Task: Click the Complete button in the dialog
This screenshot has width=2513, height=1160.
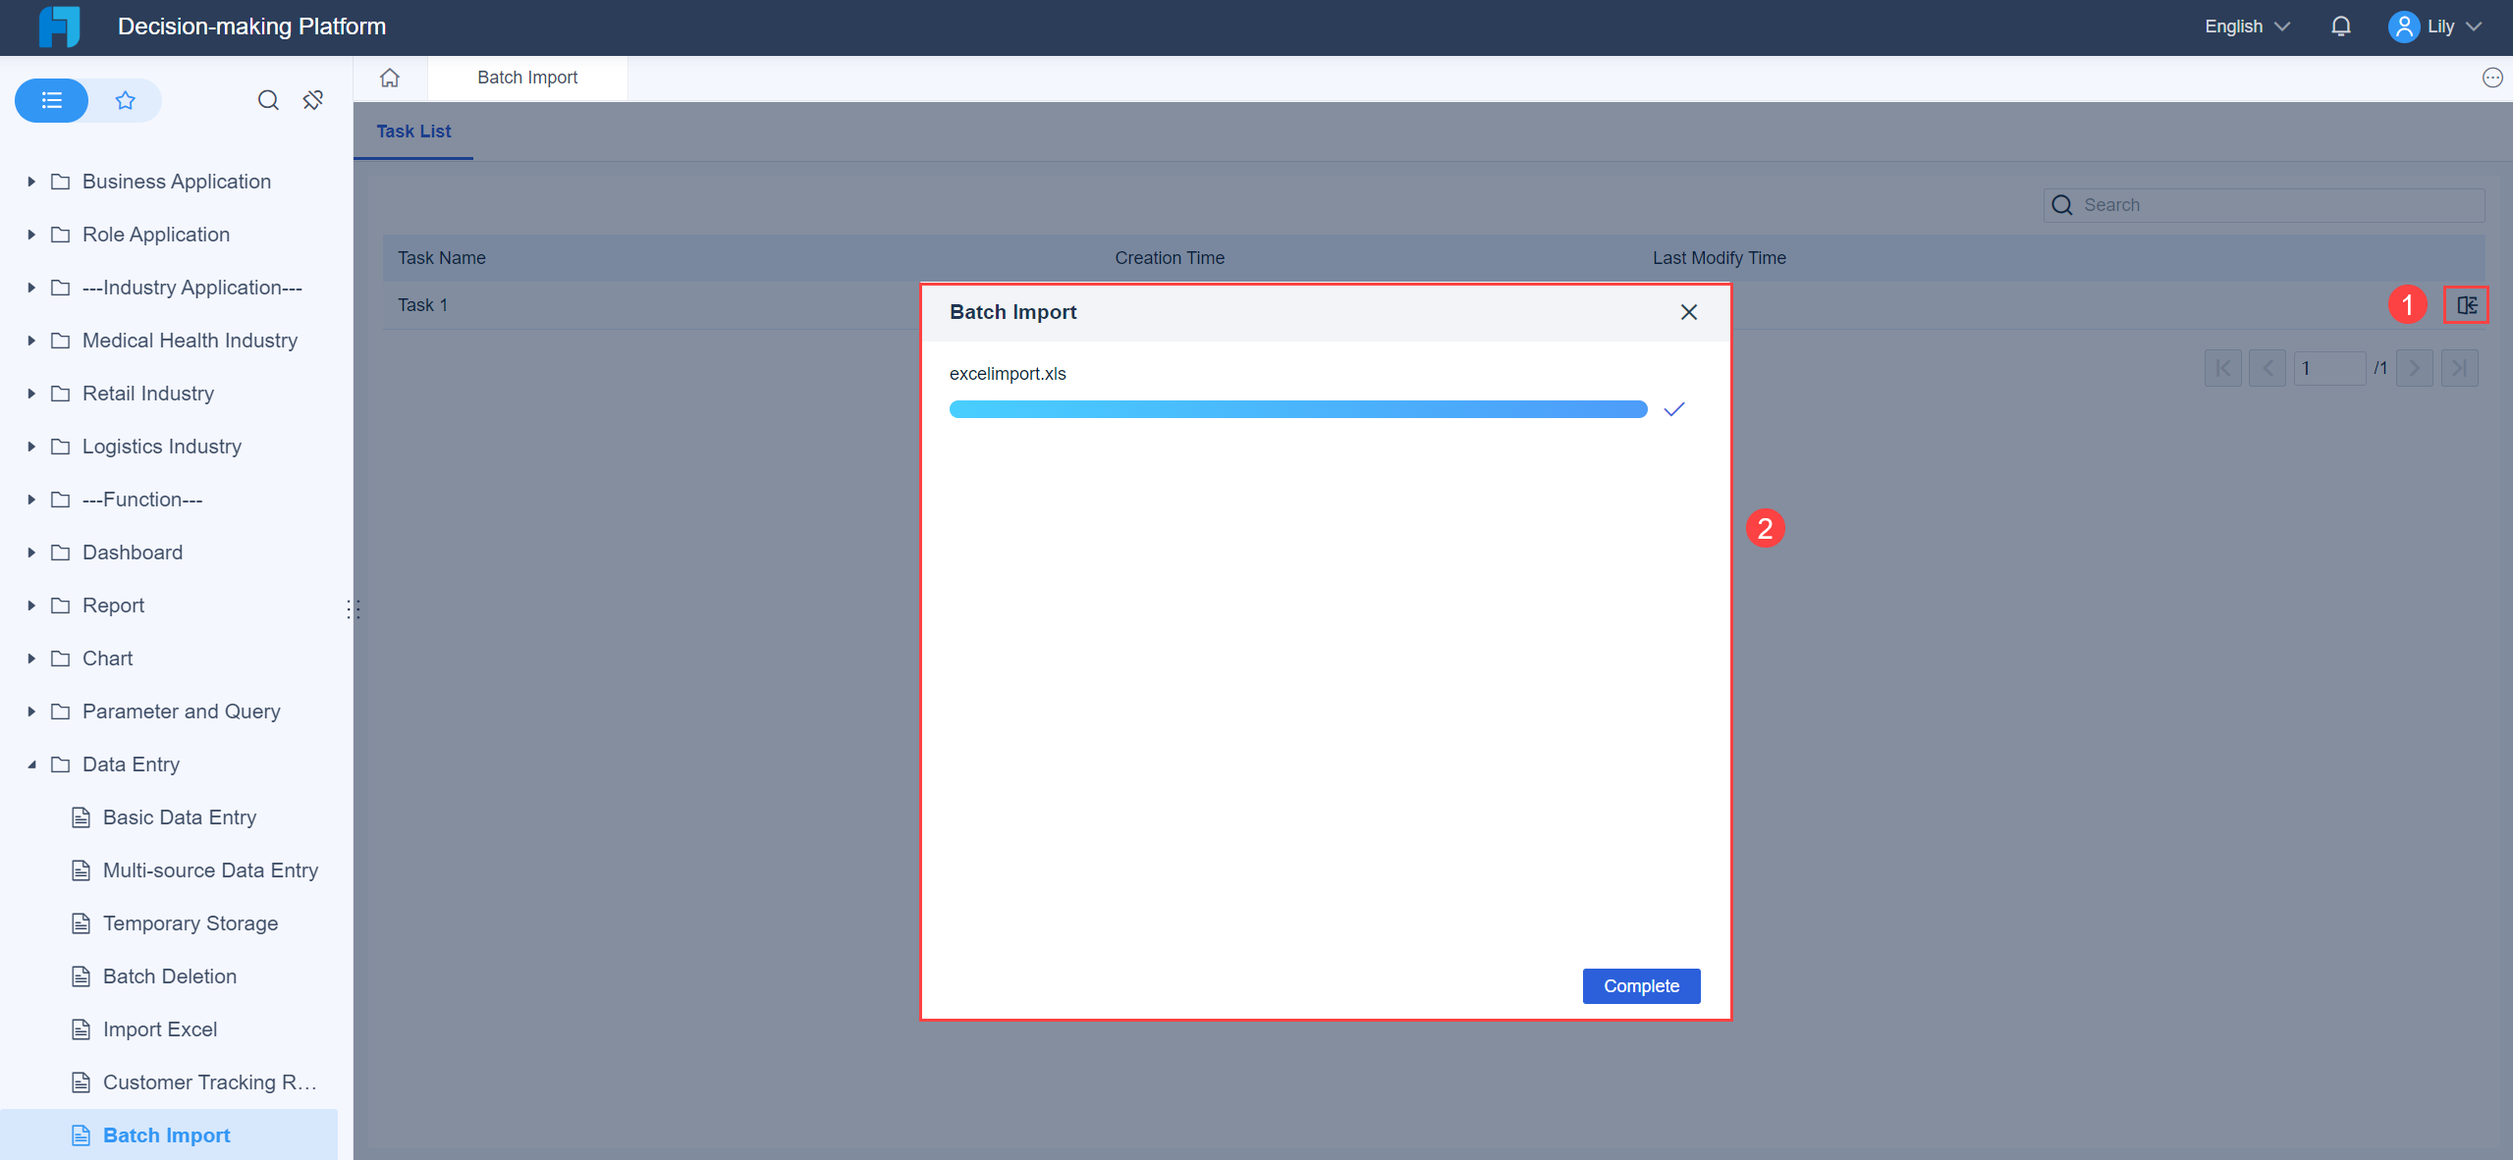Action: (1640, 985)
